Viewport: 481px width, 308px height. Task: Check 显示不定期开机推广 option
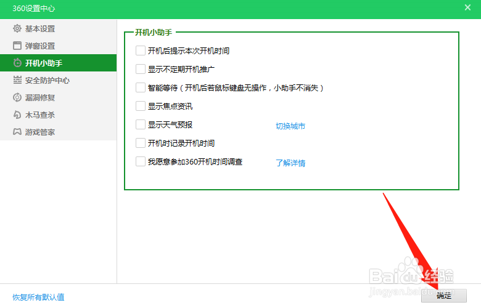pos(141,69)
